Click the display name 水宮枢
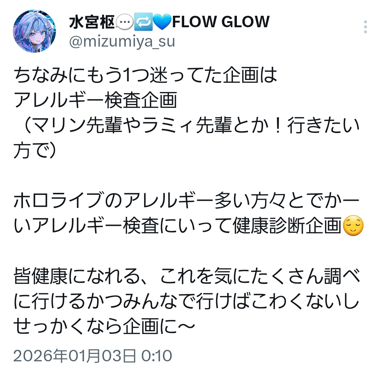387x371 pixels. [92, 22]
